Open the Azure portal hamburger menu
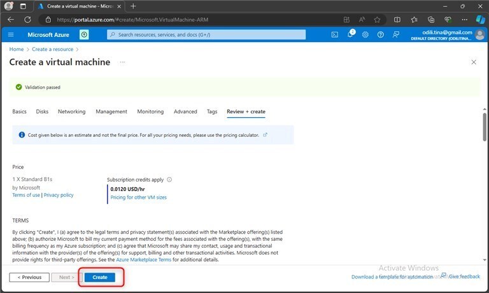489x293 pixels. point(11,34)
